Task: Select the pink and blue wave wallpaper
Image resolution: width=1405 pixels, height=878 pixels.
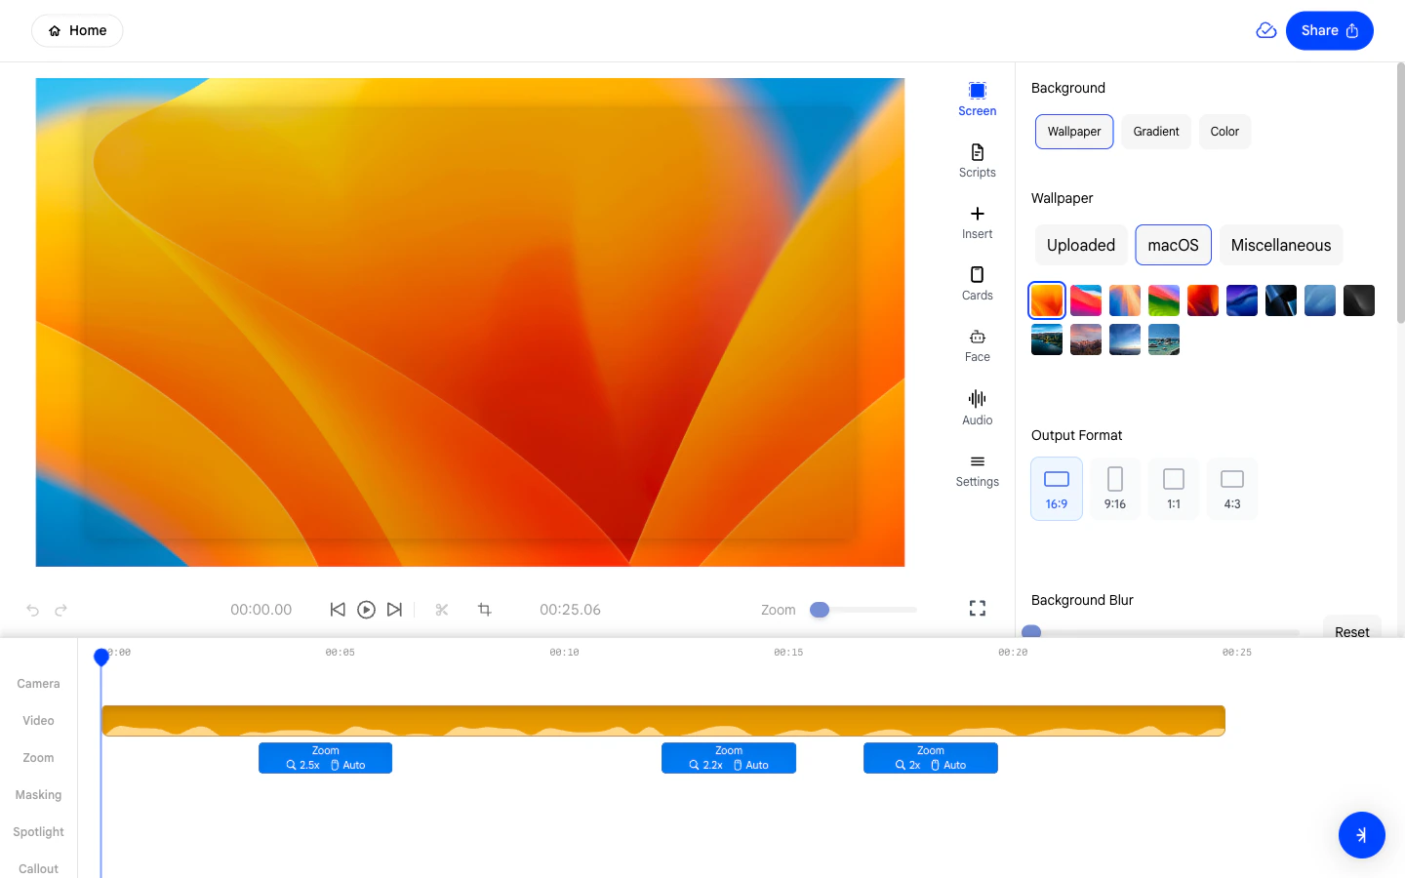Action: pyautogui.click(x=1086, y=300)
